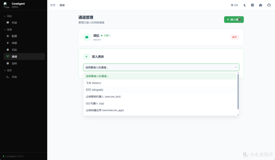Click the dropdown scrollbar down arrow
Screen dimensions: 275x160
(x=238, y=115)
